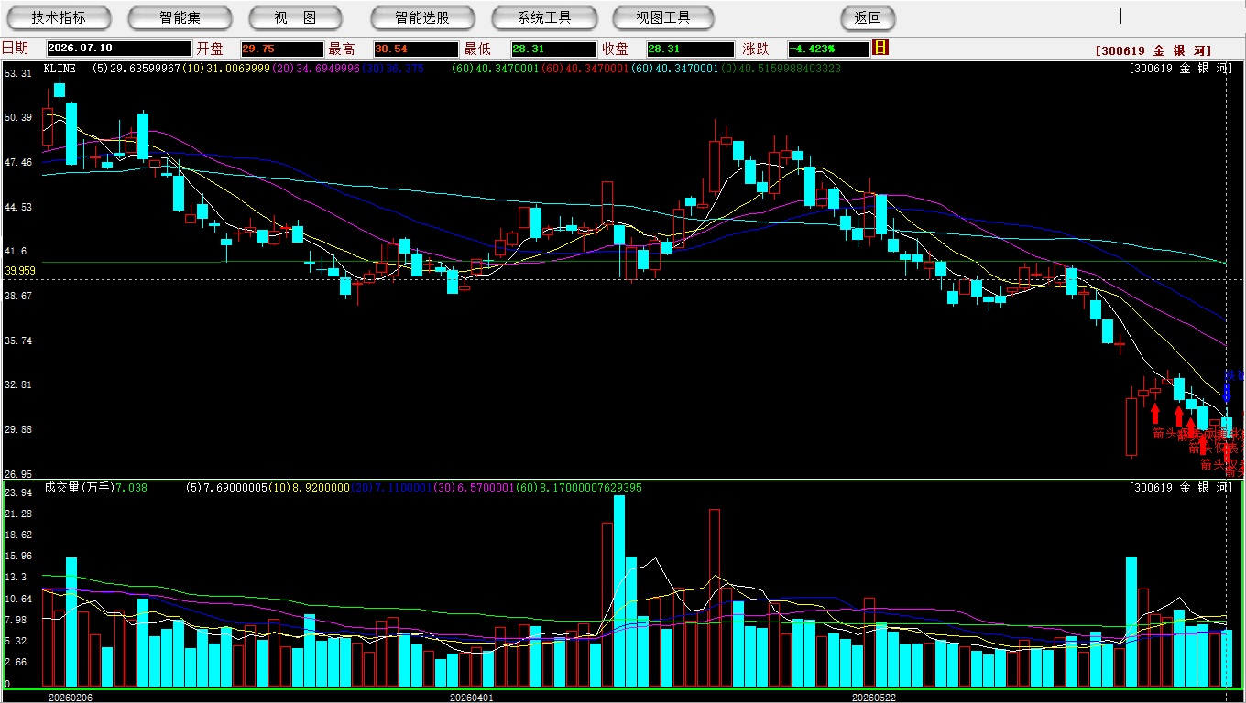Click the 返回 button to go back
This screenshot has width=1246, height=703.
click(x=868, y=17)
